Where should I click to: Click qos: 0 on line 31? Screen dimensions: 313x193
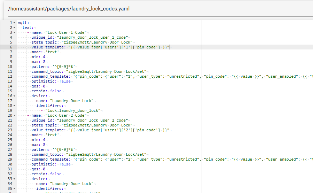[38, 169]
